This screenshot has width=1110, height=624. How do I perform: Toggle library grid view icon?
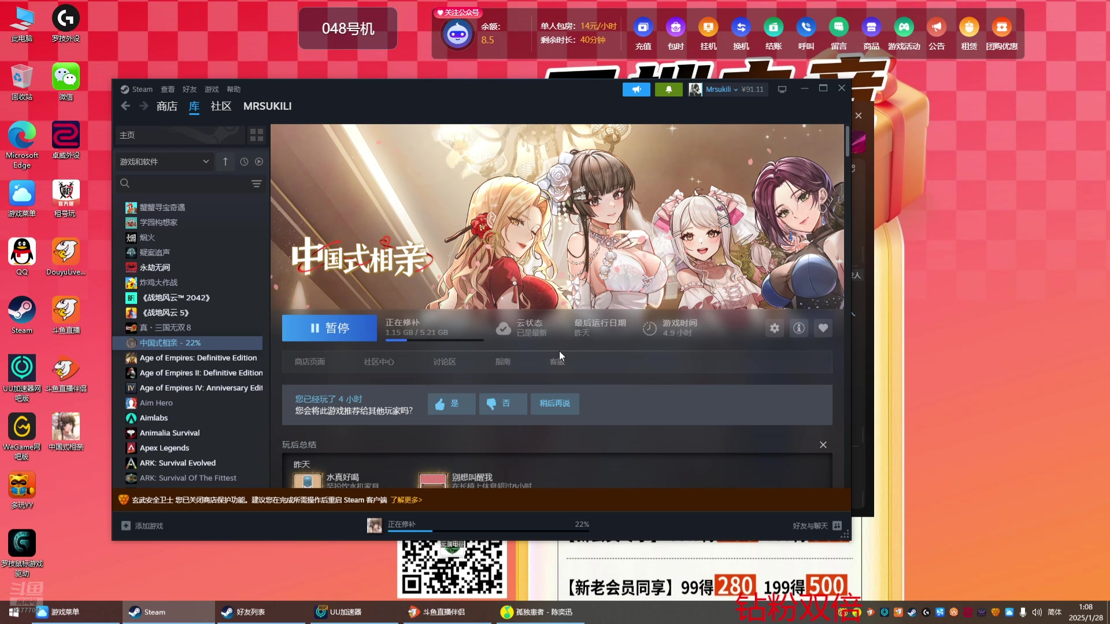(x=257, y=135)
